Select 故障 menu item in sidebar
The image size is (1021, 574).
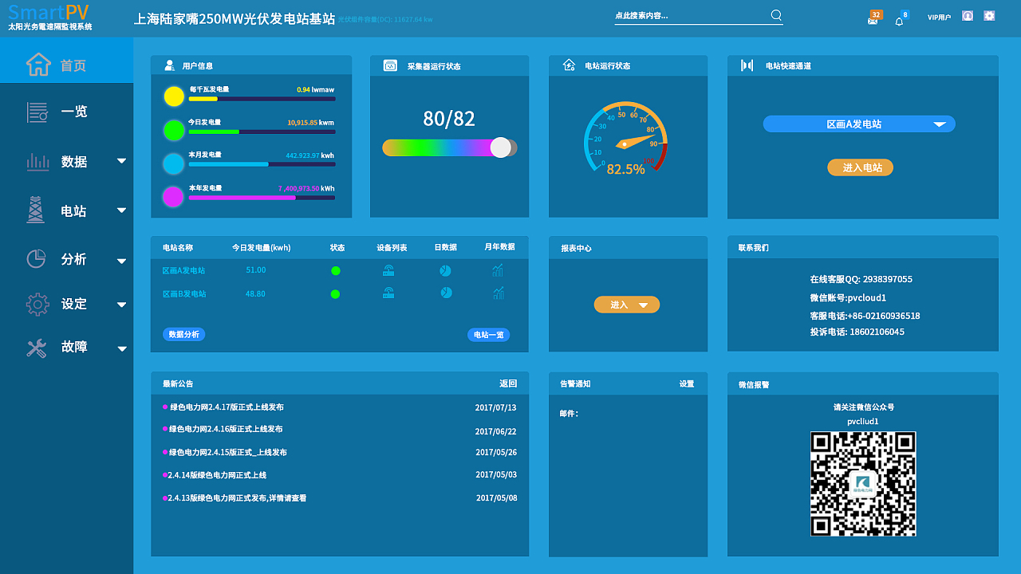(74, 347)
